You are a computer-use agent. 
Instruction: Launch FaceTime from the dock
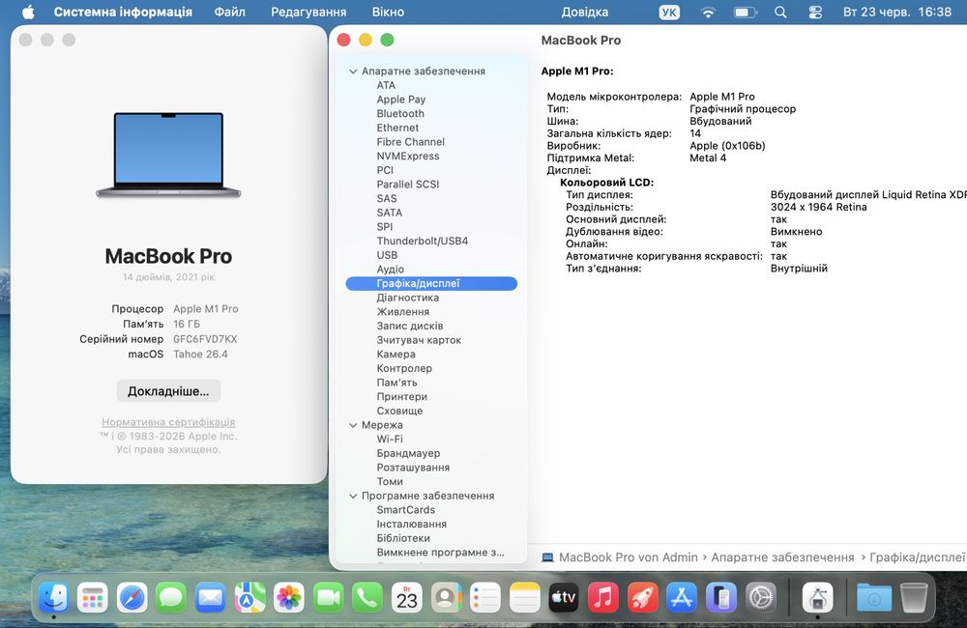click(x=328, y=597)
